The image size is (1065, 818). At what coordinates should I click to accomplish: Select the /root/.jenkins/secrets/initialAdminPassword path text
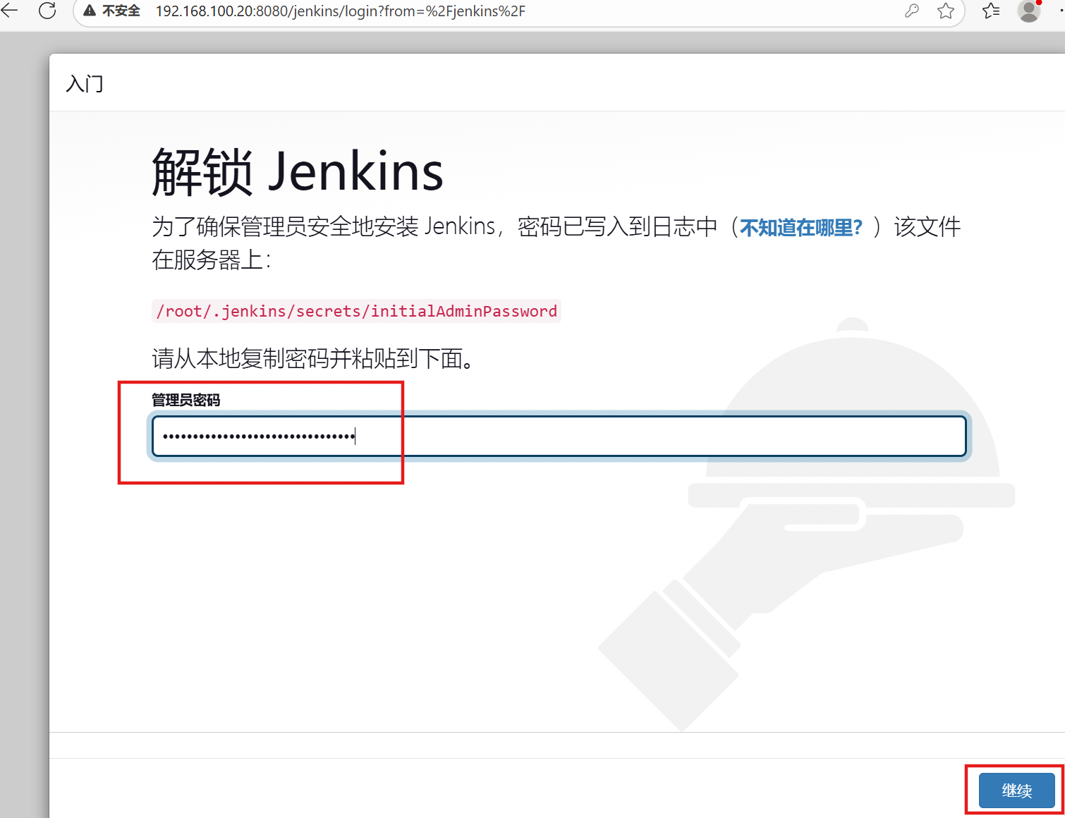point(356,311)
